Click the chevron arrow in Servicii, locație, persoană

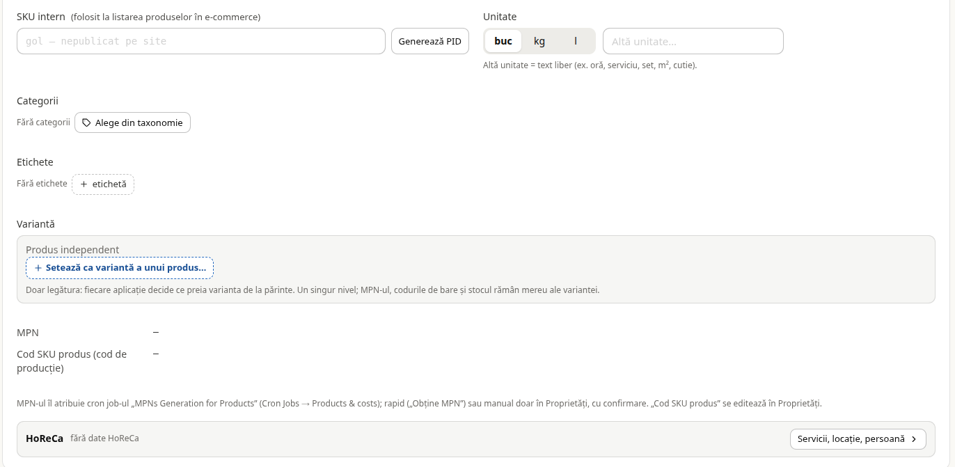pyautogui.click(x=914, y=439)
